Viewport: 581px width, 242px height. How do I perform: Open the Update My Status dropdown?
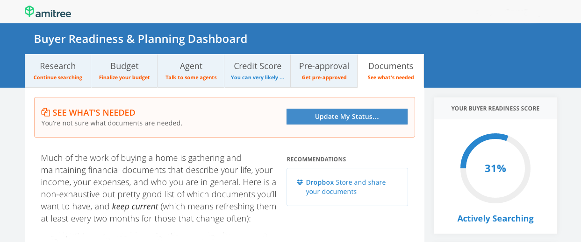point(347,117)
